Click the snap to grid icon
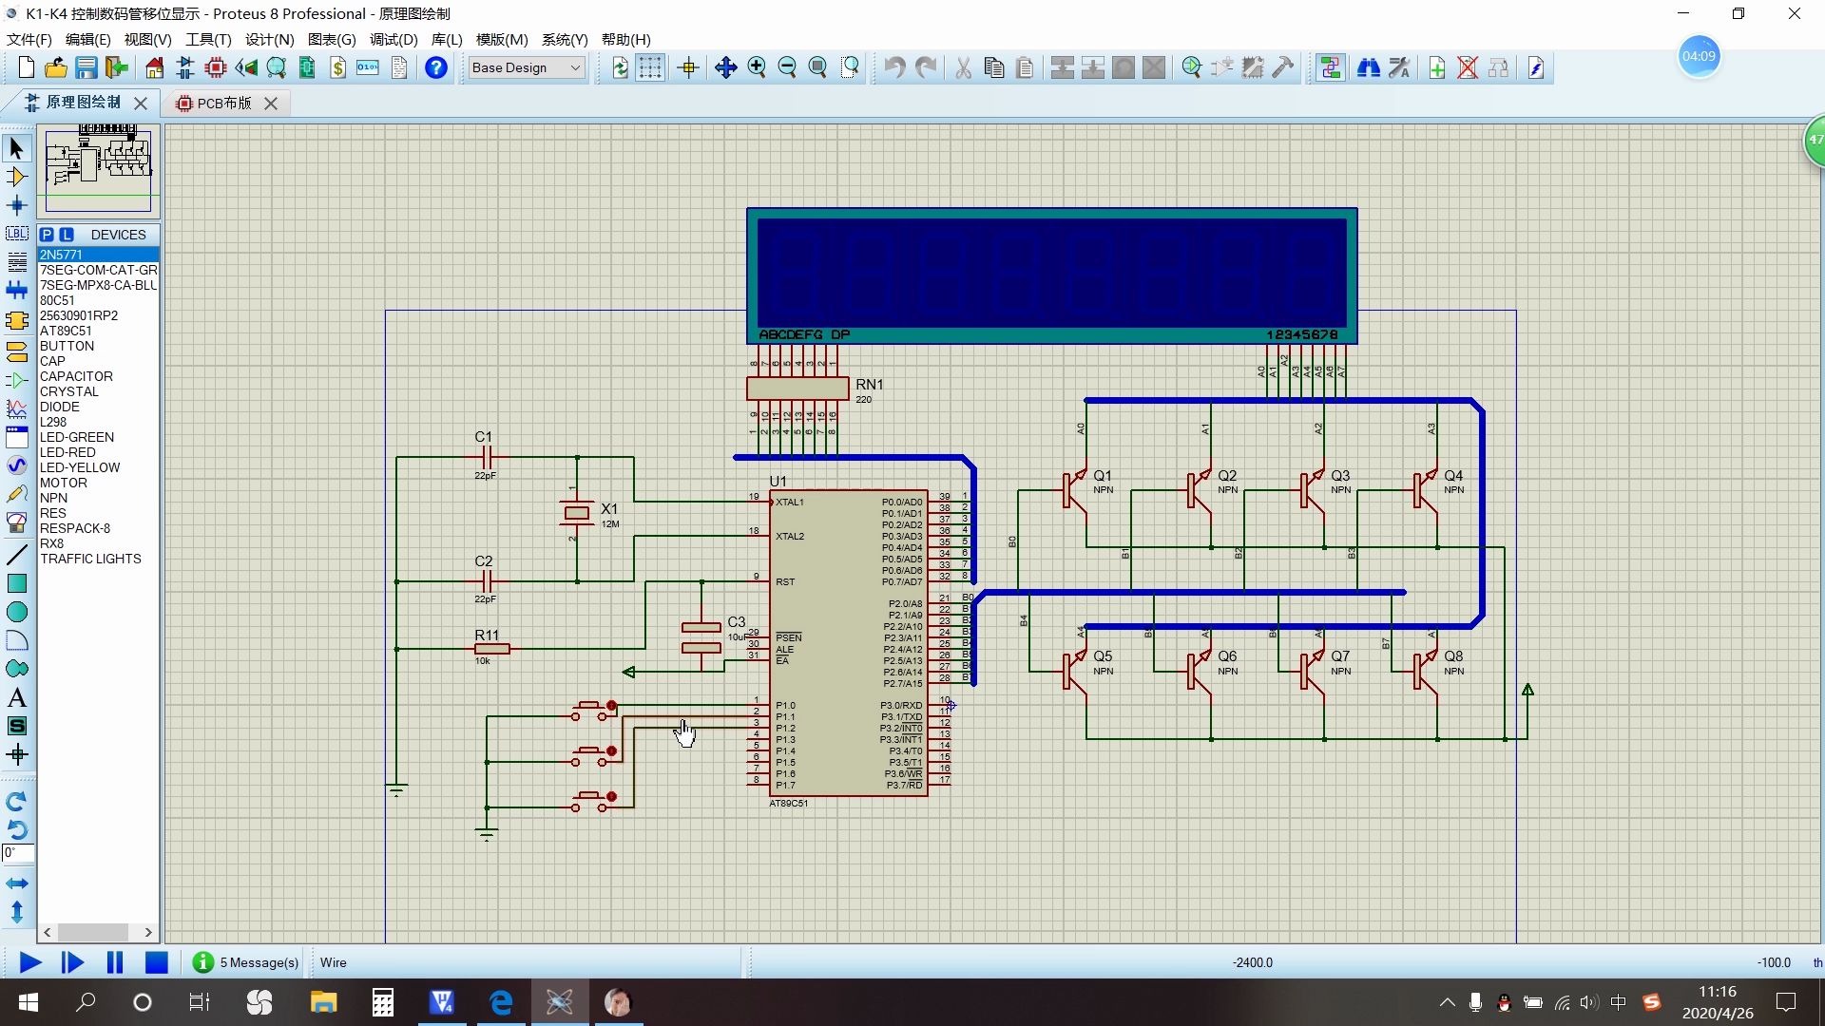Viewport: 1825px width, 1026px height. [x=649, y=67]
